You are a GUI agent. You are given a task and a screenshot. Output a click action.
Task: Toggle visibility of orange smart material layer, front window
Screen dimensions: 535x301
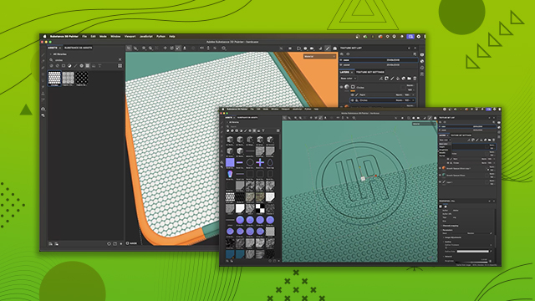tap(440, 168)
